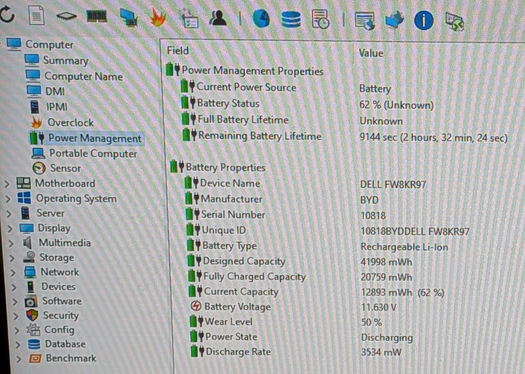
Task: Click the blue database stack toolbar icon
Action: click(x=291, y=19)
